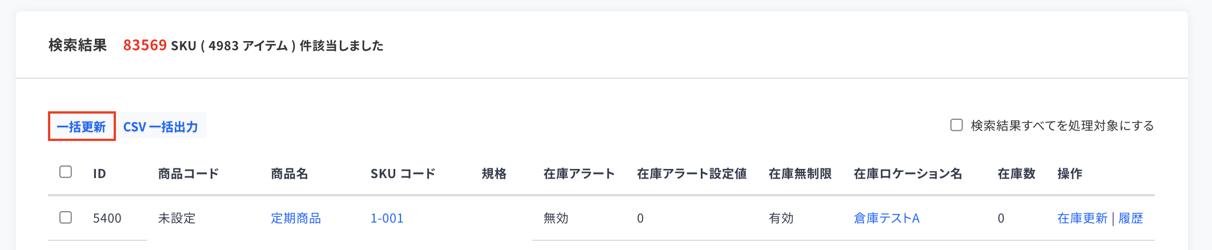Click the 商品名 column header
Viewport: 1212px width, 250px height.
290,174
